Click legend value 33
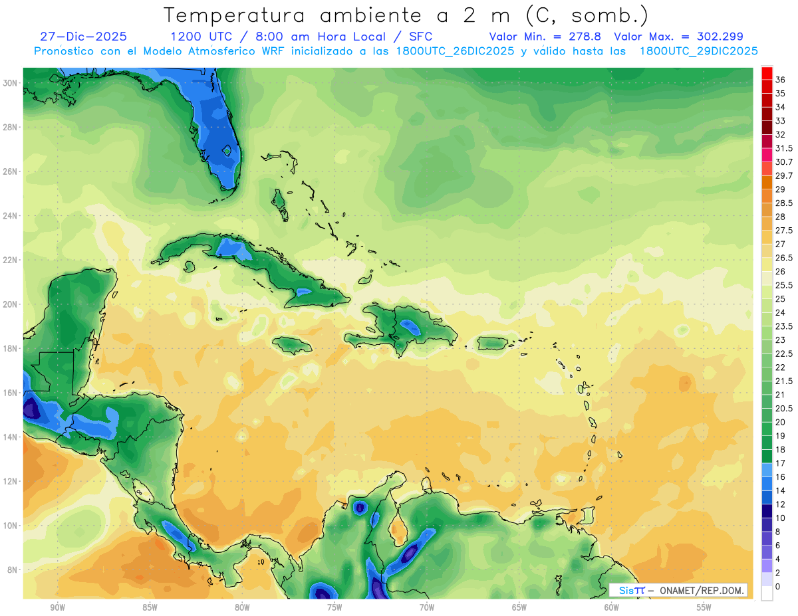 point(780,121)
